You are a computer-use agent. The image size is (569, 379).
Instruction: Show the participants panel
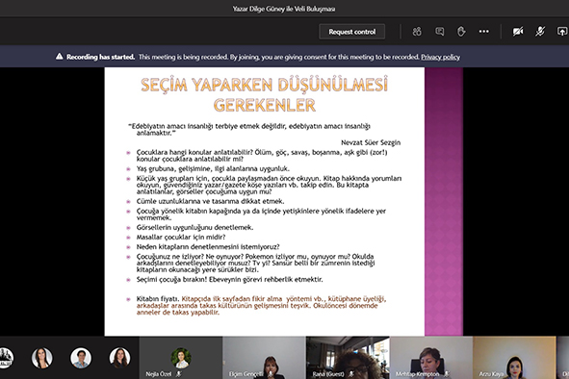click(x=417, y=32)
